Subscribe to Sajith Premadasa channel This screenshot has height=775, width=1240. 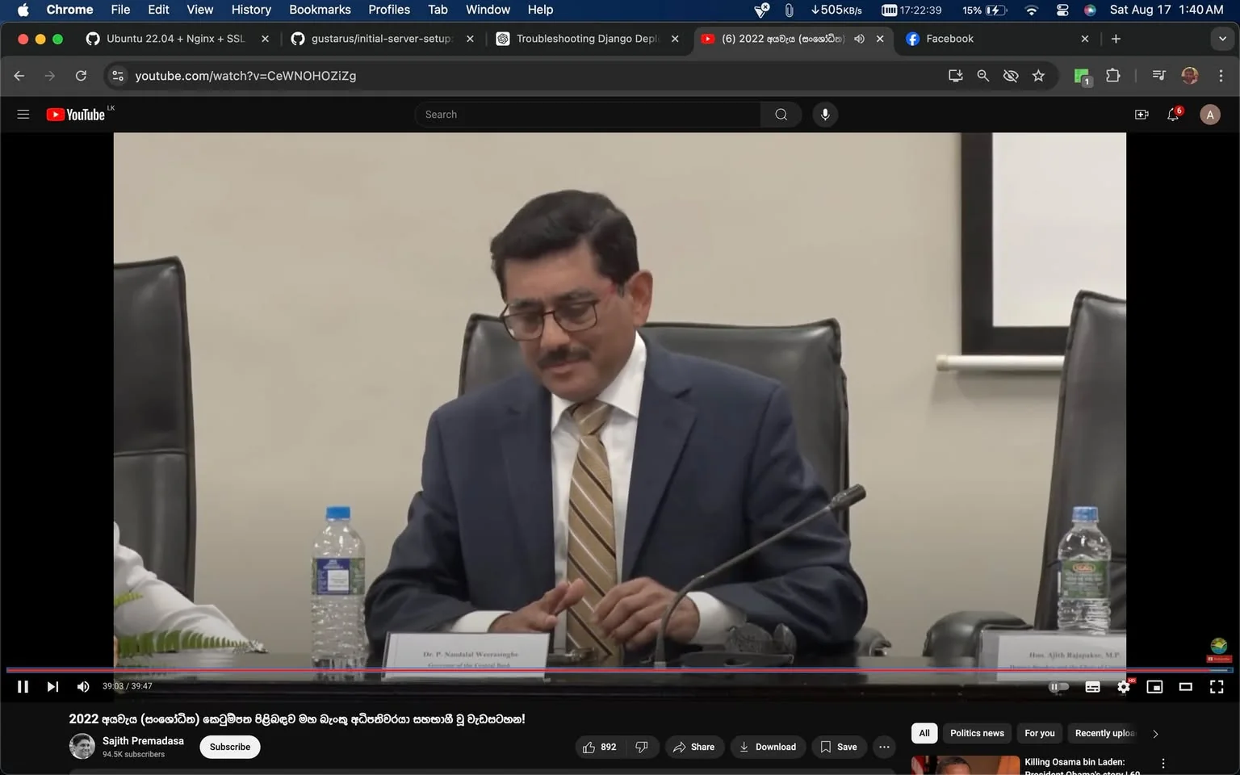(x=230, y=747)
